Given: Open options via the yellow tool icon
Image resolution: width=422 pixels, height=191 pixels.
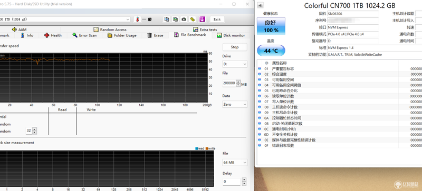Looking at the screenshot, I should point(192,19).
